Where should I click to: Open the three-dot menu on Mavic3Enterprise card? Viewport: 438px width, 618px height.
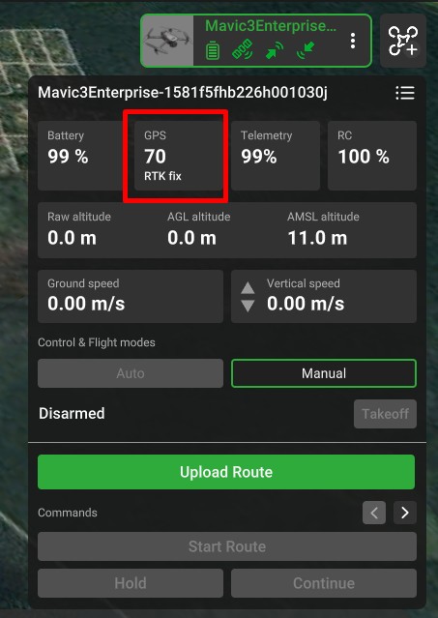tap(353, 41)
